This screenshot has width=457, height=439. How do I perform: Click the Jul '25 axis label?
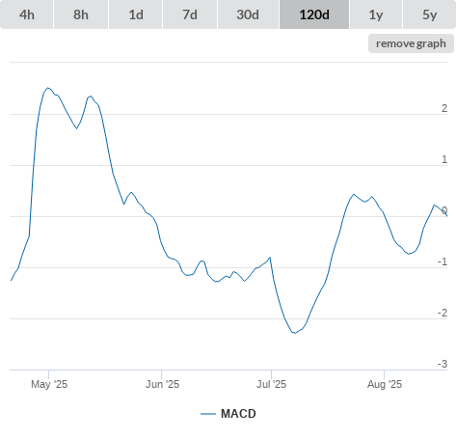(271, 384)
